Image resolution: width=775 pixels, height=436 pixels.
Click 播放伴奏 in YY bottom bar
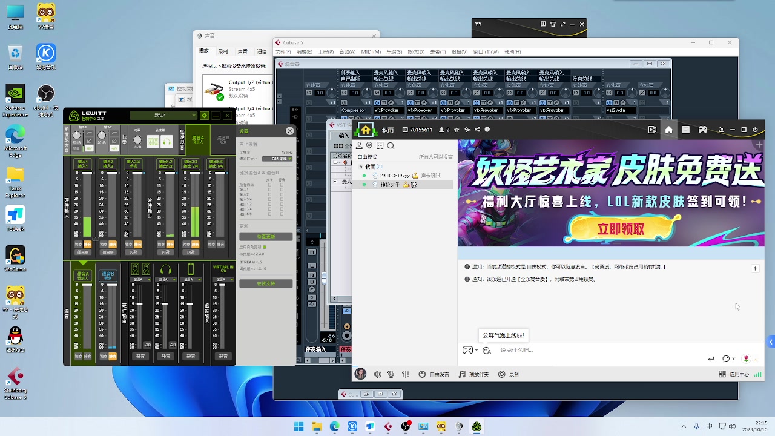point(473,374)
